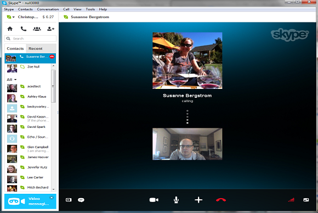Click the Christop... profile name
This screenshot has height=213, width=318.
pos(28,17)
